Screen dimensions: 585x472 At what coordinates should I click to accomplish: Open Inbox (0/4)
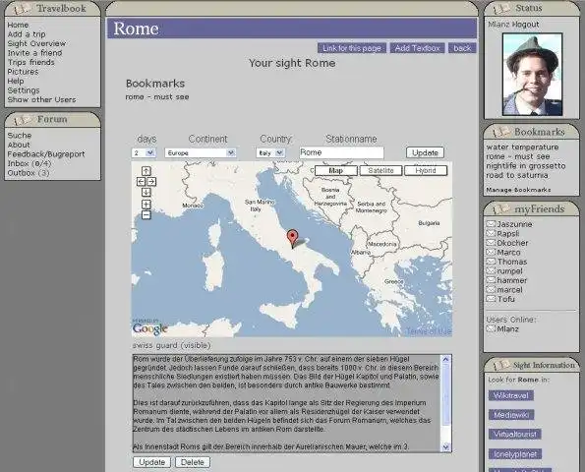click(x=29, y=163)
